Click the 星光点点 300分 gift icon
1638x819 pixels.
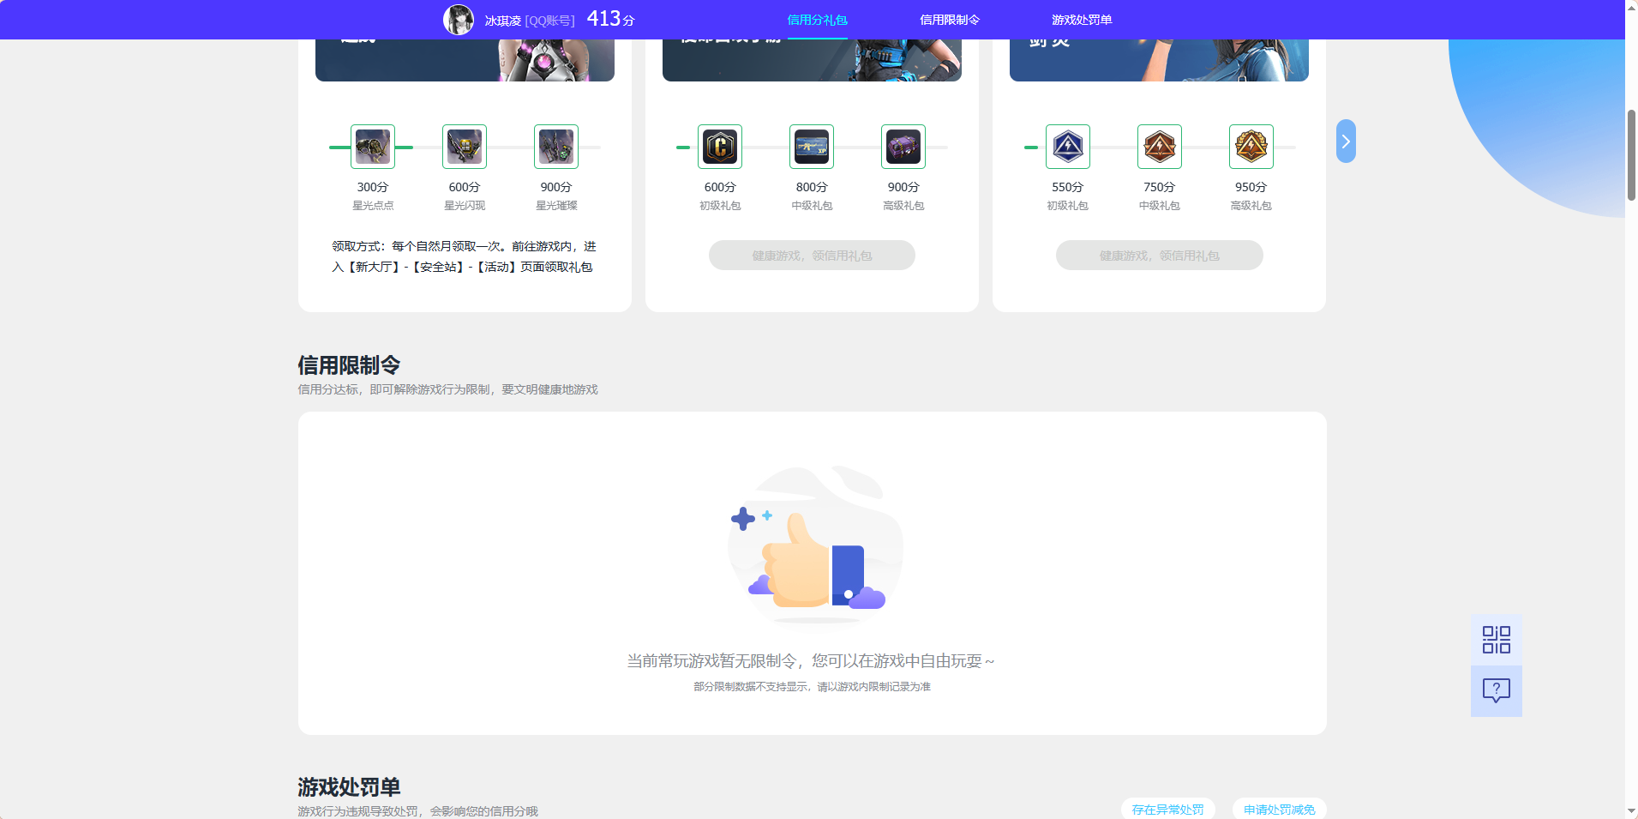tap(372, 146)
